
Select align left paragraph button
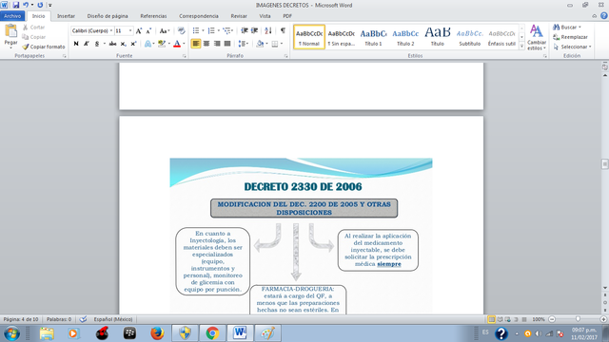tap(196, 44)
